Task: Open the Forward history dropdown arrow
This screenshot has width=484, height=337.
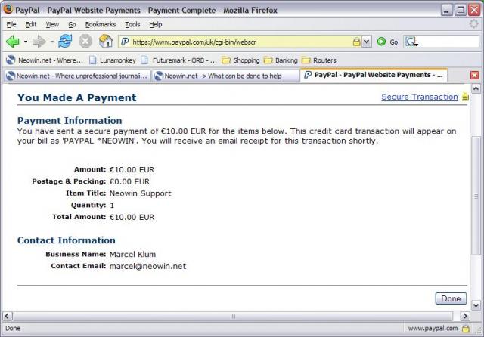Action: (x=52, y=42)
